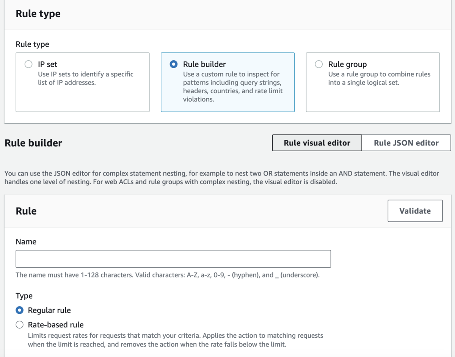Select the Rule builder rule type
455x357 pixels.
point(174,64)
